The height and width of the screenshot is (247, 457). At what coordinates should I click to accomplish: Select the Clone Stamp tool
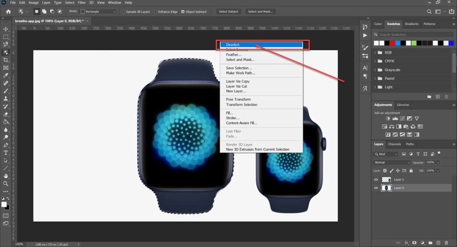point(5,99)
